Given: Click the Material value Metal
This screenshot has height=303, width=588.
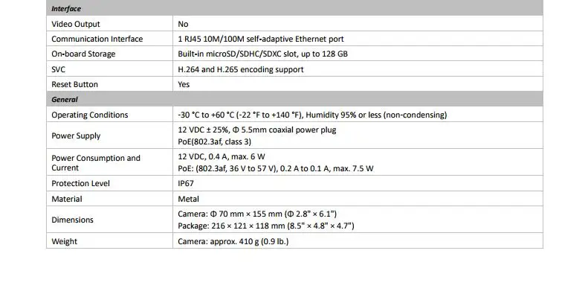Looking at the screenshot, I should tap(188, 199).
